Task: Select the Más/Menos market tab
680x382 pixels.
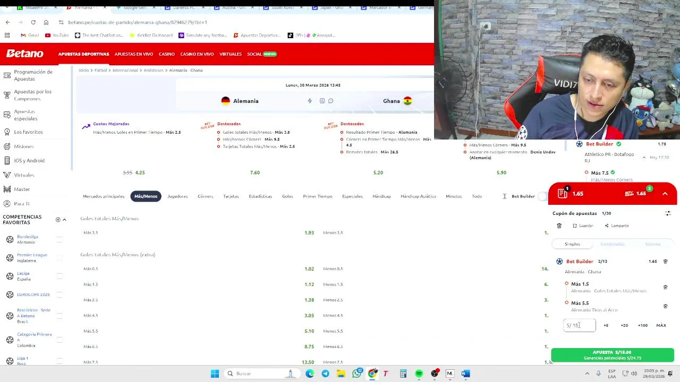Action: click(x=146, y=196)
